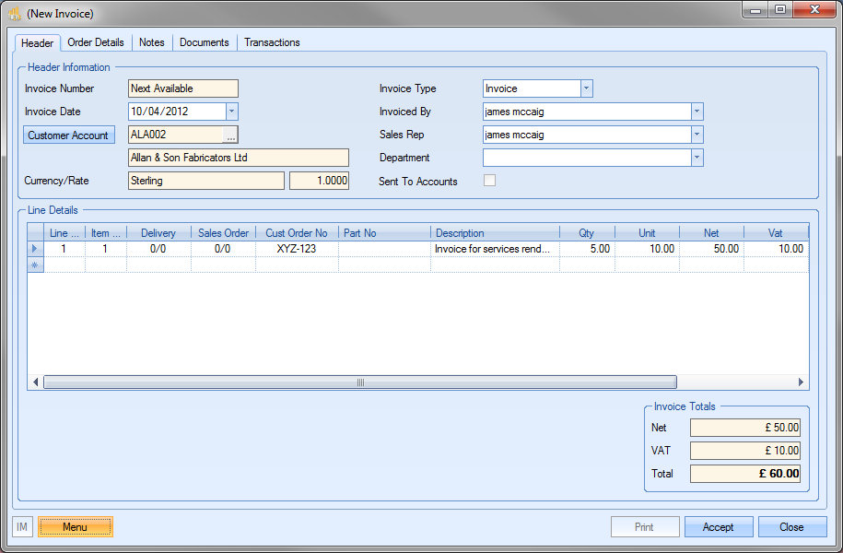The height and width of the screenshot is (553, 843).
Task: Click the new row asterisk marker
Action: 36,265
